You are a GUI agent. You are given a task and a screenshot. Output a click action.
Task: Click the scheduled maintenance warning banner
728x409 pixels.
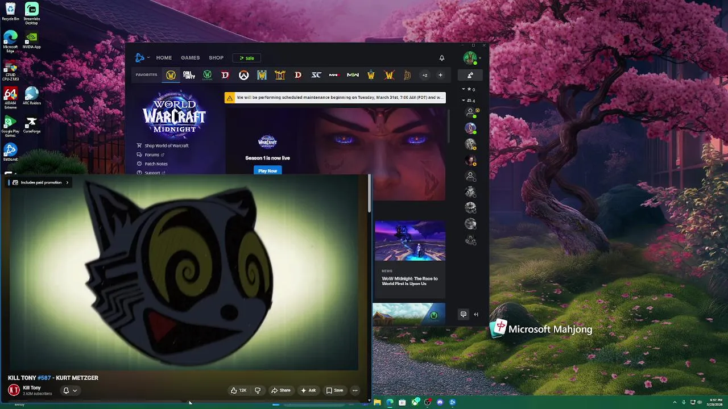click(x=335, y=98)
